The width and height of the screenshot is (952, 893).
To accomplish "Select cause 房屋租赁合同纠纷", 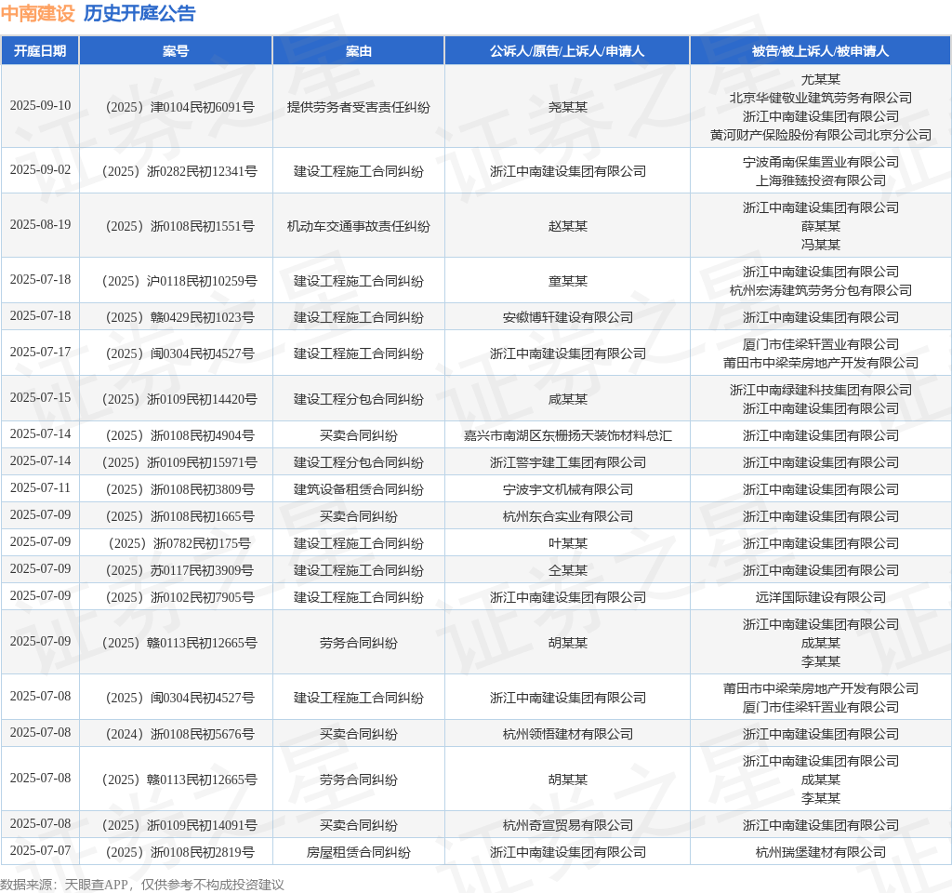I will [x=358, y=852].
